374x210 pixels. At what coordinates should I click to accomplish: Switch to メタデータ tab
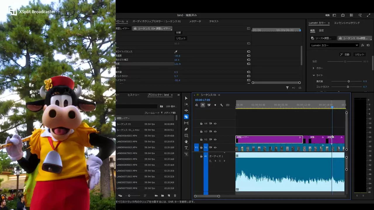click(x=195, y=21)
